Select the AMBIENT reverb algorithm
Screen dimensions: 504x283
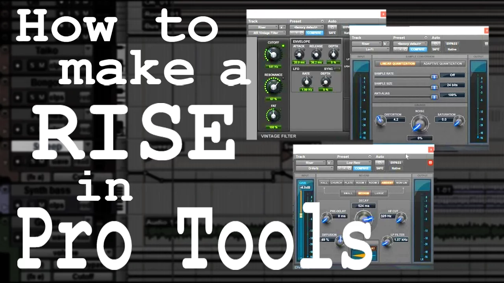(x=387, y=183)
